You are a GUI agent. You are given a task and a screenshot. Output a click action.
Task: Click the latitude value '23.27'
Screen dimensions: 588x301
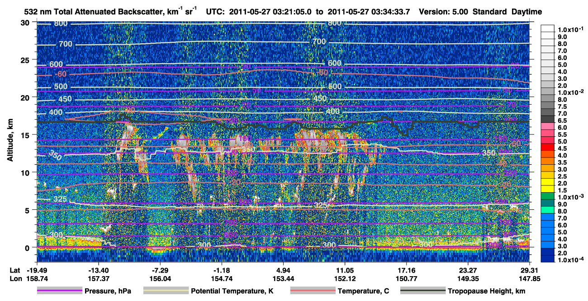tap(468, 271)
